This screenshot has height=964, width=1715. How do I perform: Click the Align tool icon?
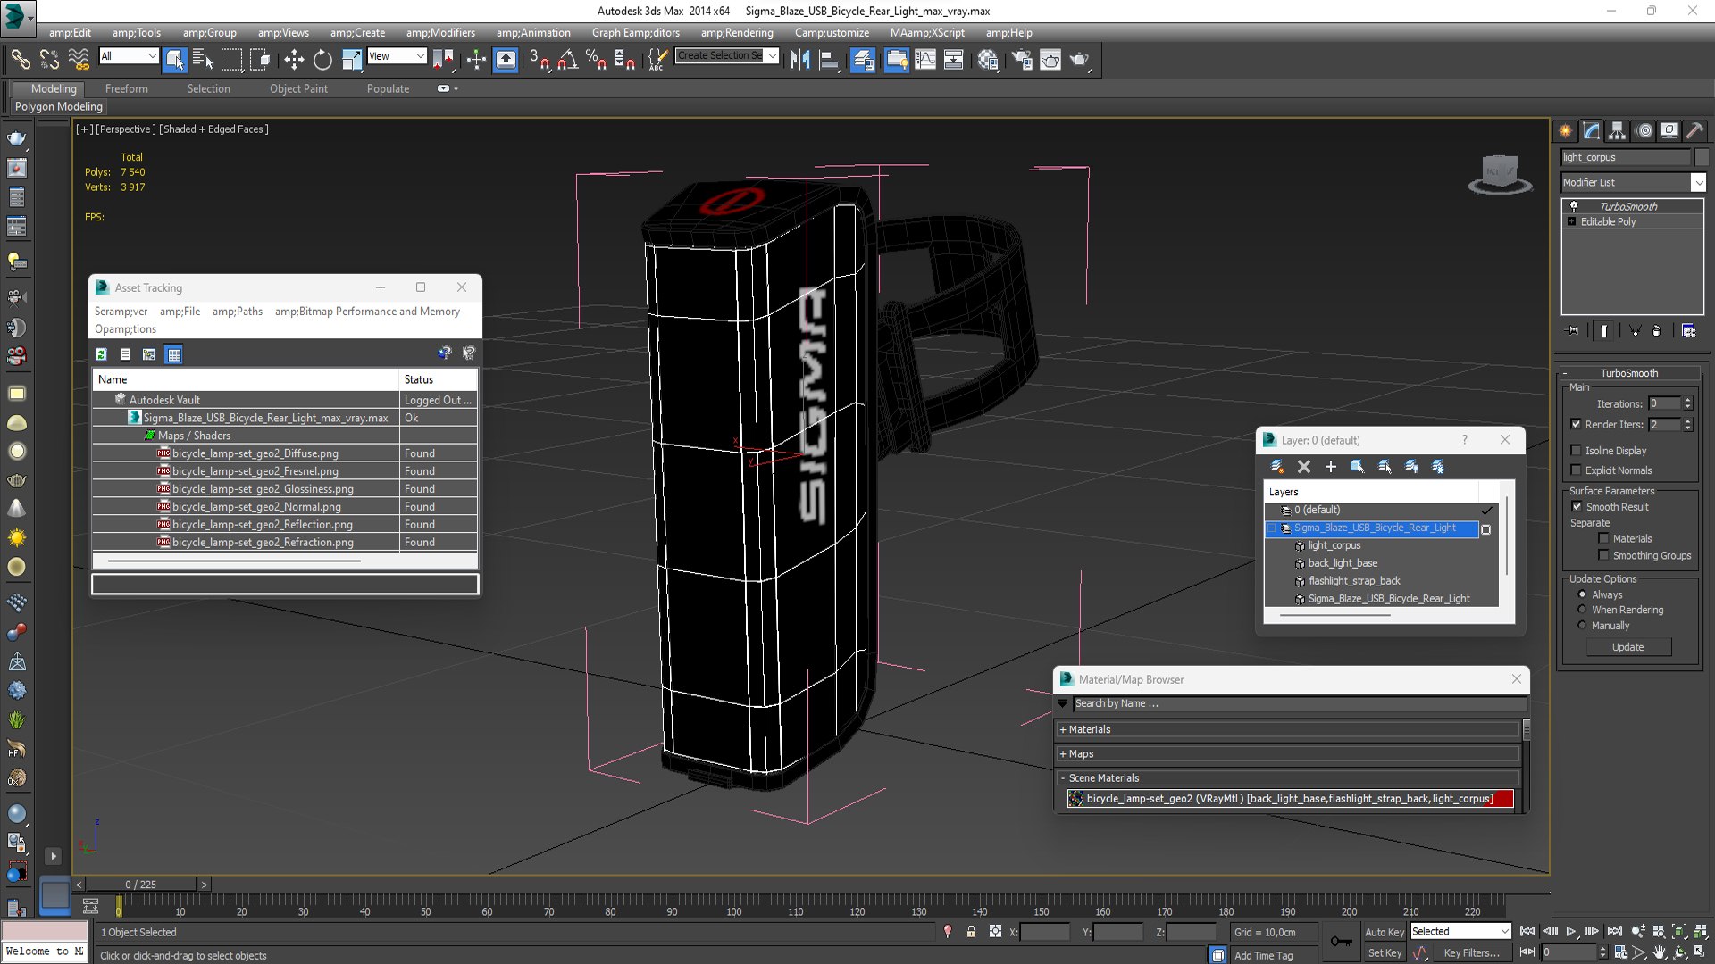pos(829,60)
